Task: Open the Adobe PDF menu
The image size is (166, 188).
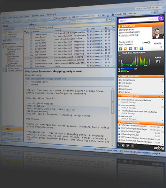Action: (x=51, y=15)
